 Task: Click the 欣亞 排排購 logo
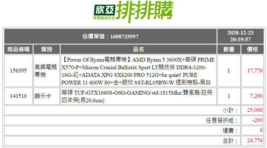133,11
